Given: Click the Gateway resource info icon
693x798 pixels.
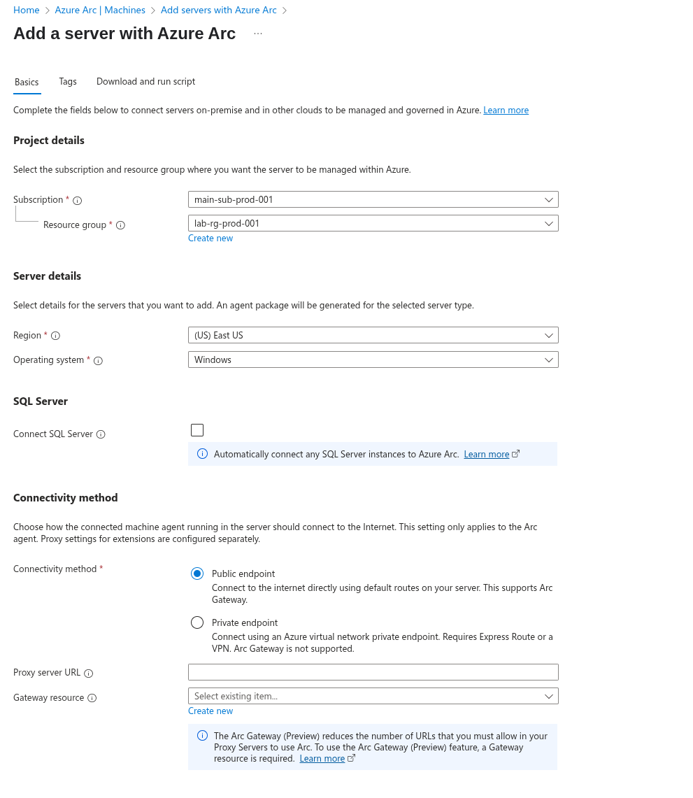Looking at the screenshot, I should [92, 698].
